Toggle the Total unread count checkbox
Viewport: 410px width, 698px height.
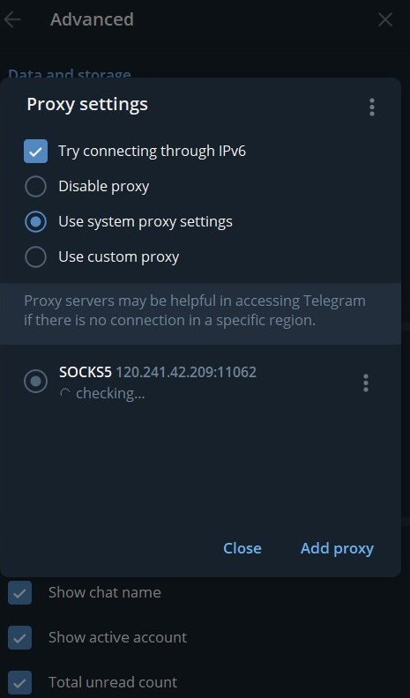19,682
